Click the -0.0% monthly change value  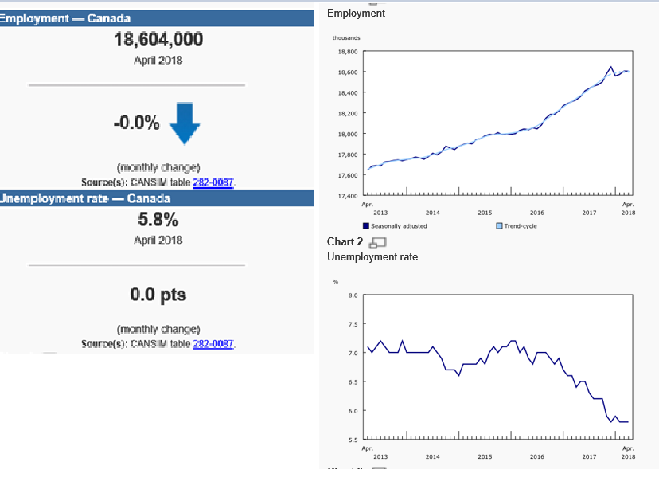(x=135, y=123)
